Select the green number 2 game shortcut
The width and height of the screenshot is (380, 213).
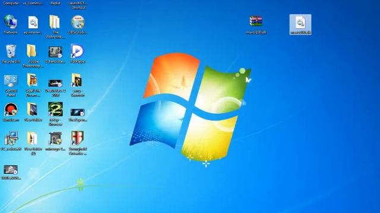55,114
